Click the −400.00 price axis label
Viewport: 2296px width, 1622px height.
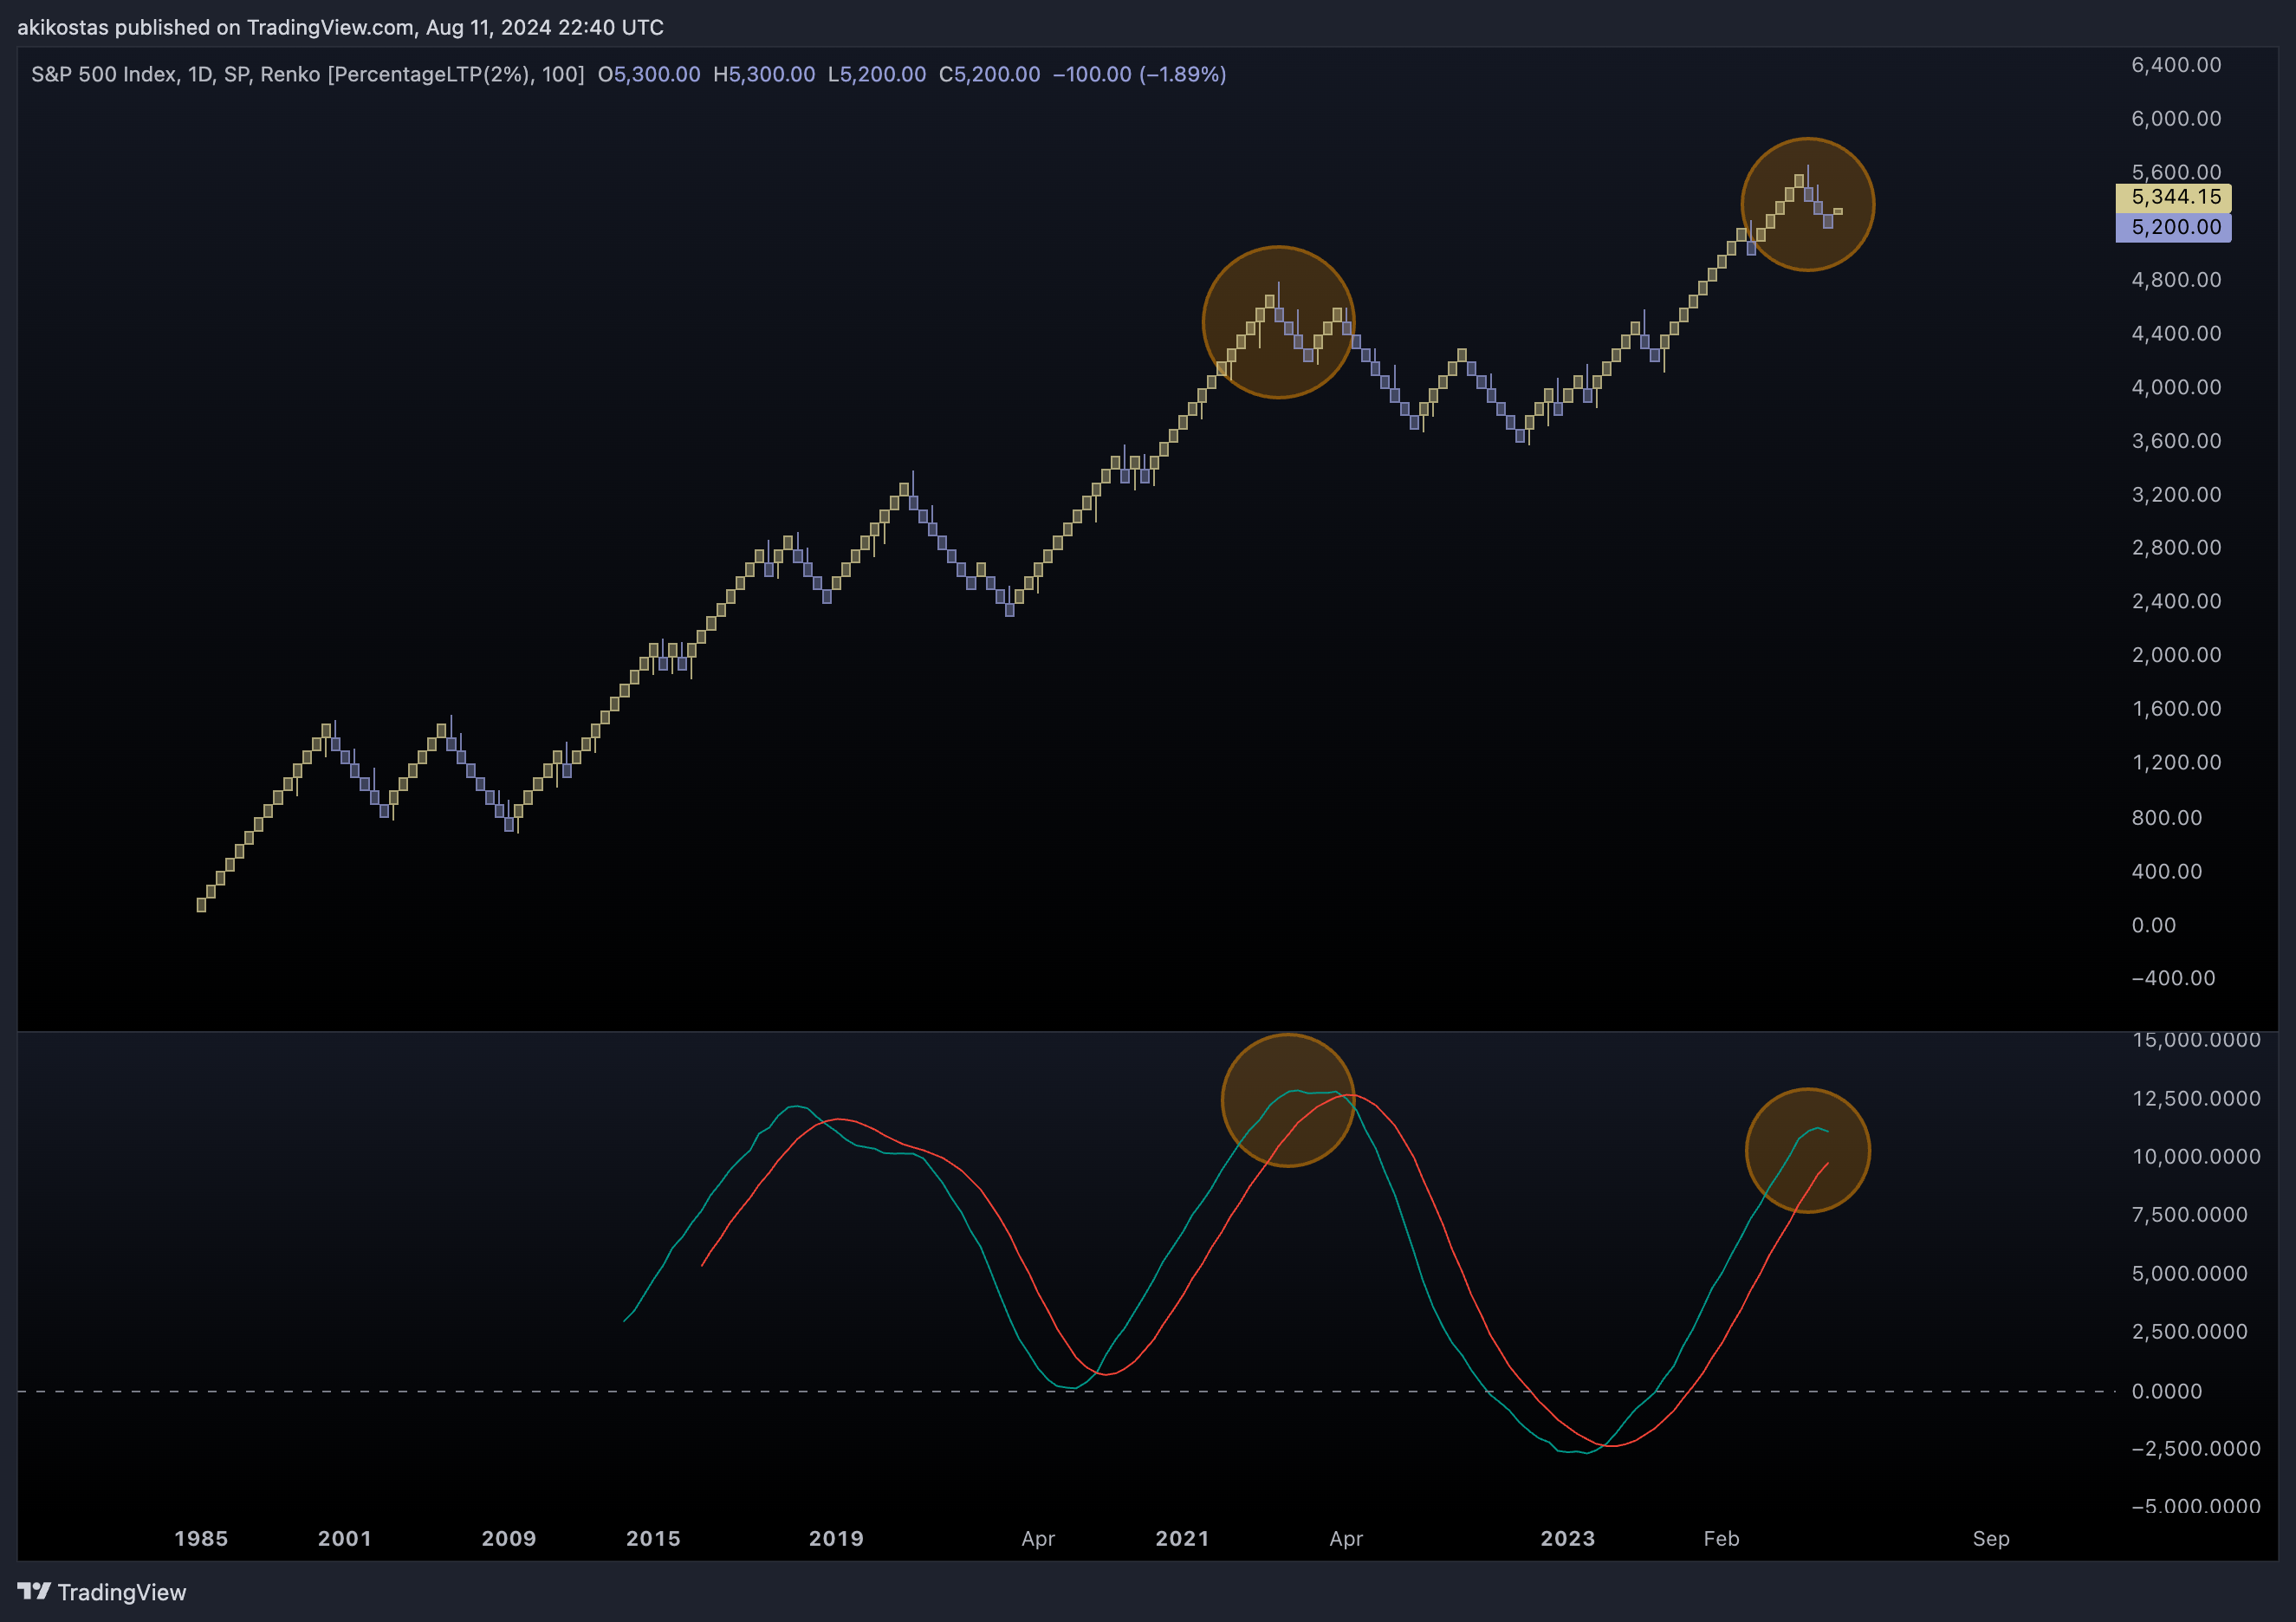[x=2173, y=979]
